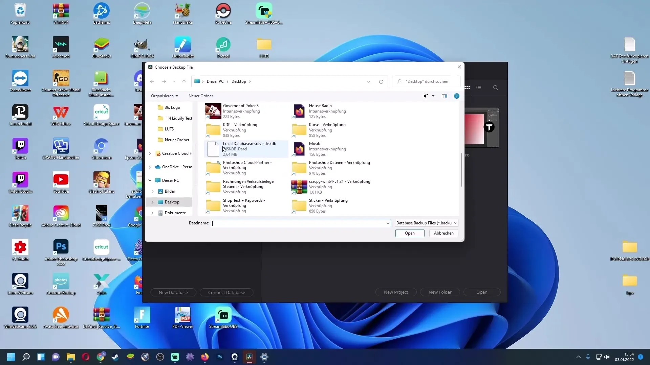Expand the Bilder tree node
Screen dimensions: 650x365
tap(153, 191)
